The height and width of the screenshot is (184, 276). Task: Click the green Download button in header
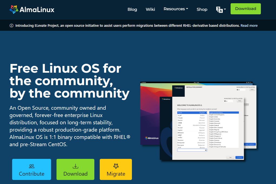pyautogui.click(x=245, y=9)
